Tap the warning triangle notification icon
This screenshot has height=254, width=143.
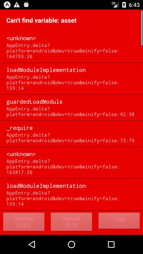pyautogui.click(x=17, y=5)
